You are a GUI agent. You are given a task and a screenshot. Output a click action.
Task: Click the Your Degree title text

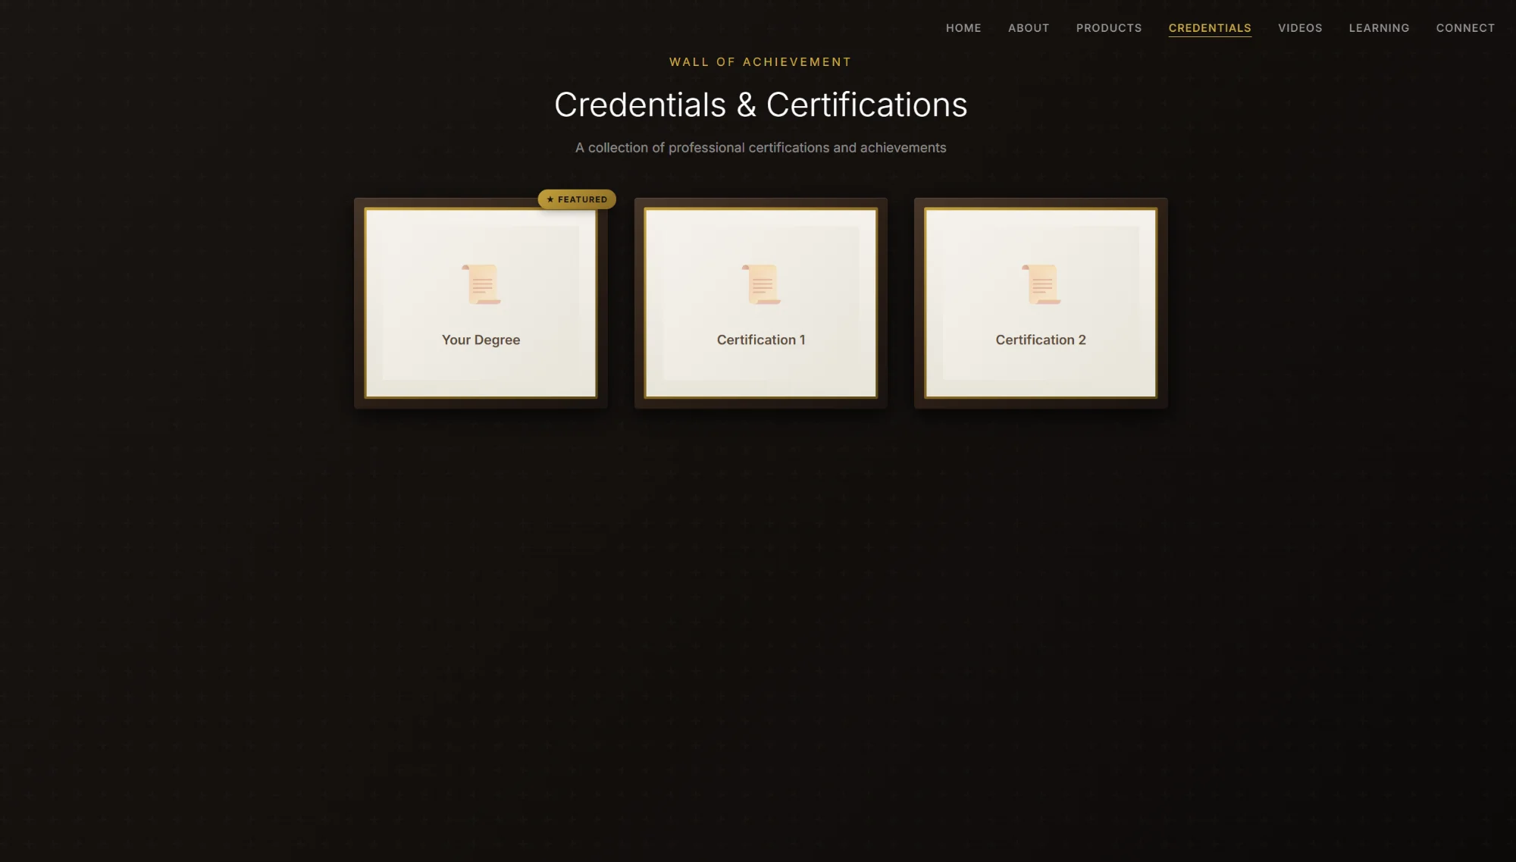481,340
